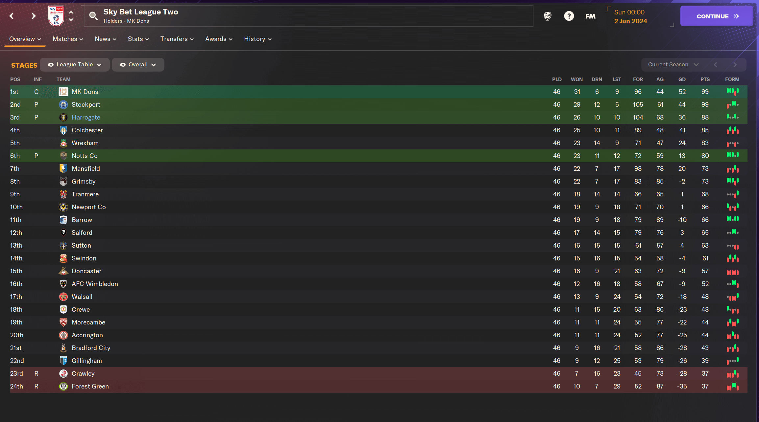The width and height of the screenshot is (759, 422).
Task: Open the world globe icon
Action: (548, 16)
